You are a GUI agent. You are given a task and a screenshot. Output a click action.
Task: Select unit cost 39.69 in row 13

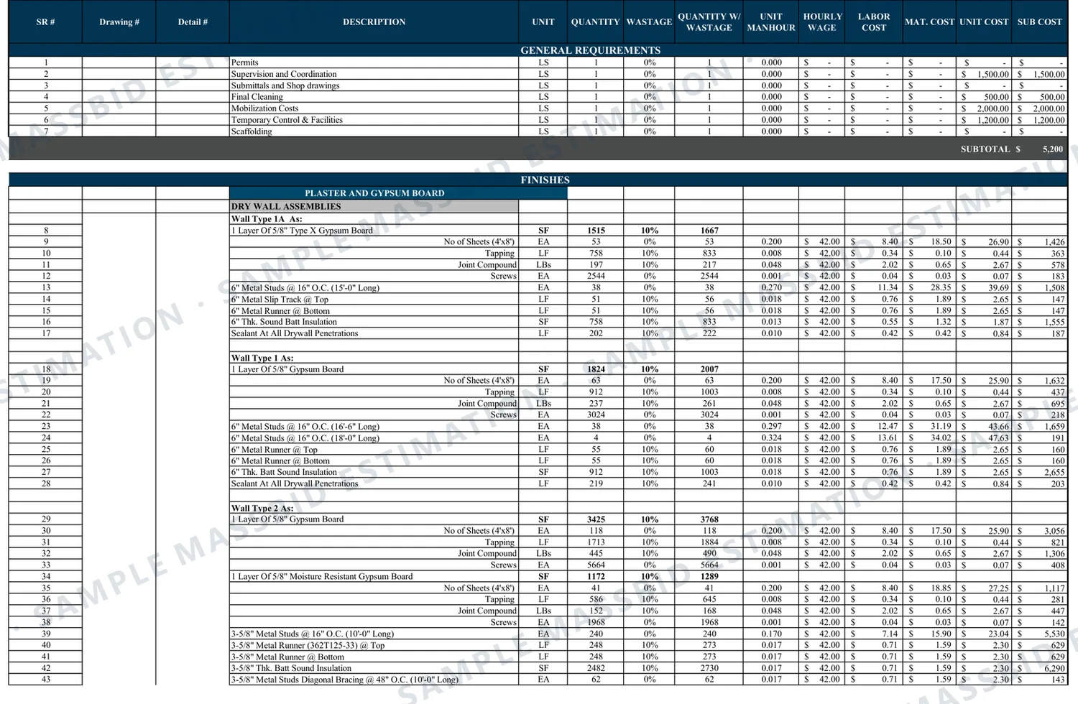[998, 288]
